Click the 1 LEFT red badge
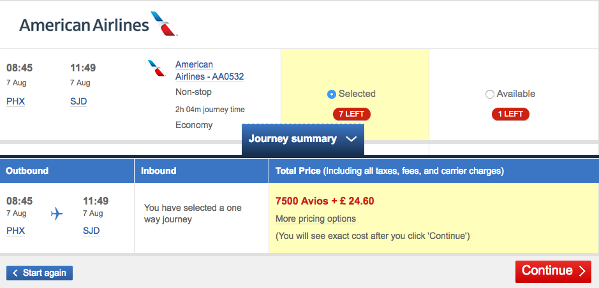This screenshot has width=599, height=288. (510, 114)
